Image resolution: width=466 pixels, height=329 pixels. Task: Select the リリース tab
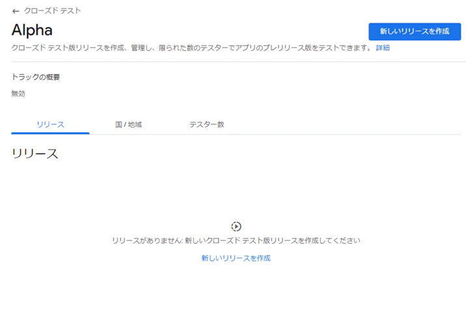click(50, 125)
